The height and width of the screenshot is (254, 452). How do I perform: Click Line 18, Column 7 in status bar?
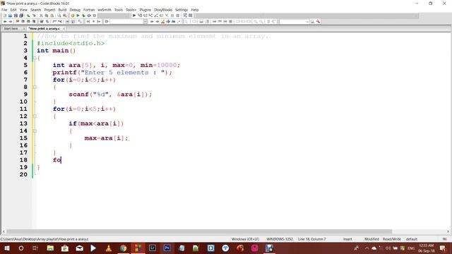(x=312, y=239)
